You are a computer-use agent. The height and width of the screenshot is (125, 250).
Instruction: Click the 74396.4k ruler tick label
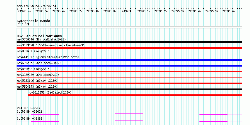click(x=195, y=11)
